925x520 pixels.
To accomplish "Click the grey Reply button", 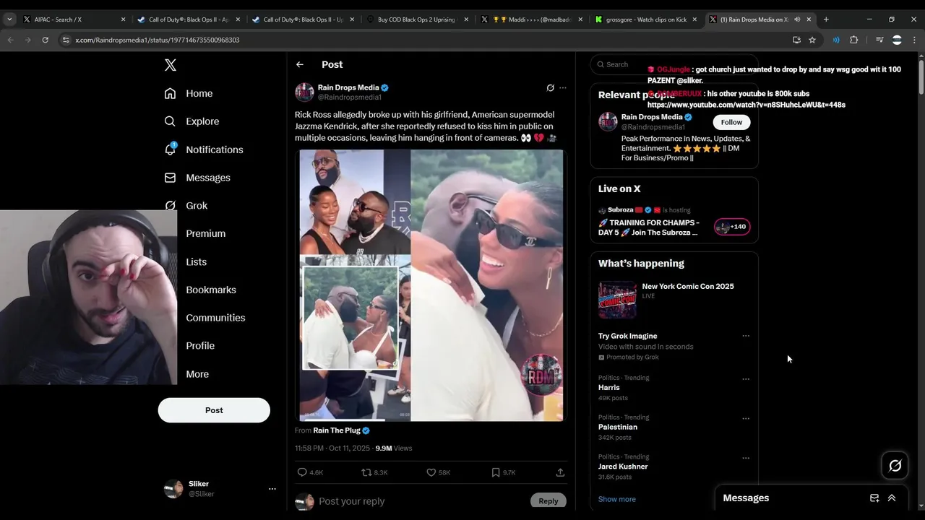I will (x=548, y=500).
